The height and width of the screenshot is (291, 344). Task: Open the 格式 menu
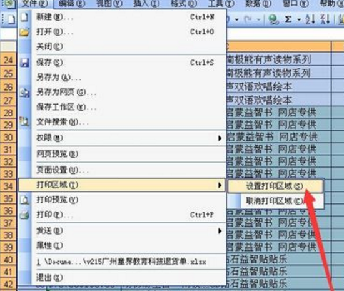[x=184, y=4]
